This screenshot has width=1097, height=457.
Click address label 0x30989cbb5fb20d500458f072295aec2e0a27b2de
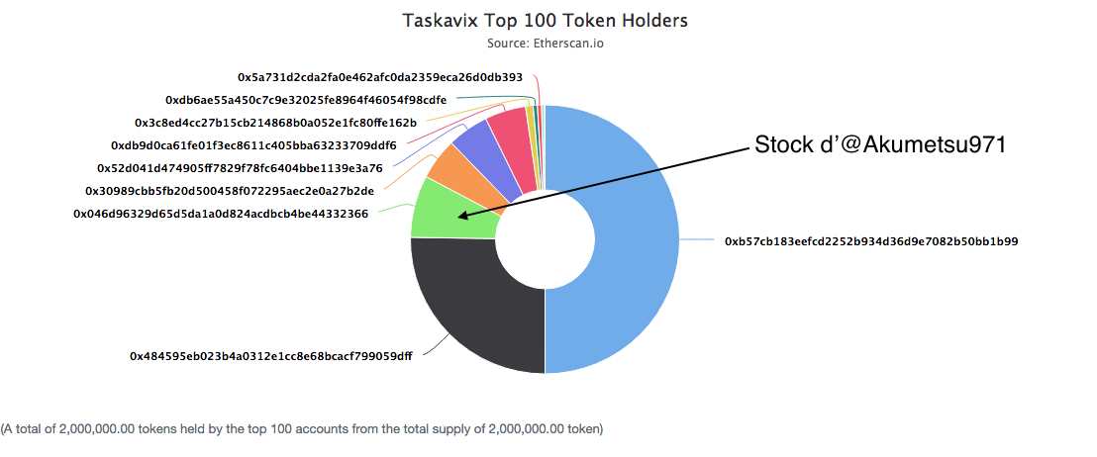coord(230,191)
